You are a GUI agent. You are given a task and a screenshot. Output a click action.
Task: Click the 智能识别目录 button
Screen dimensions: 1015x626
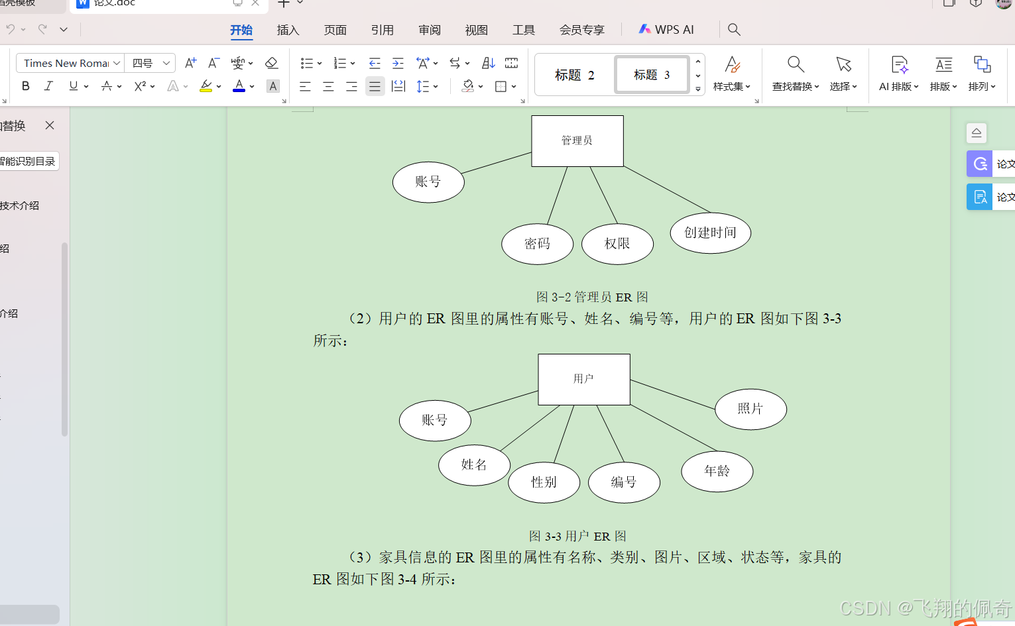coord(28,161)
